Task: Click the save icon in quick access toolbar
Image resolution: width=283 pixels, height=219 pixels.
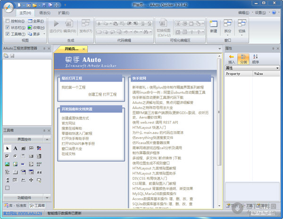Action: point(44,5)
